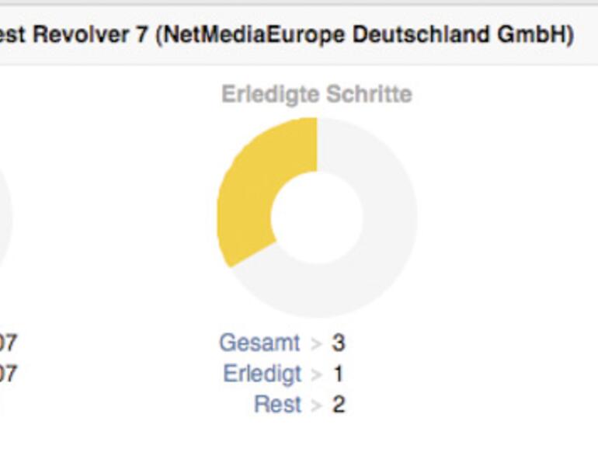Click the Gesamt label
598x449 pixels.
tap(259, 343)
